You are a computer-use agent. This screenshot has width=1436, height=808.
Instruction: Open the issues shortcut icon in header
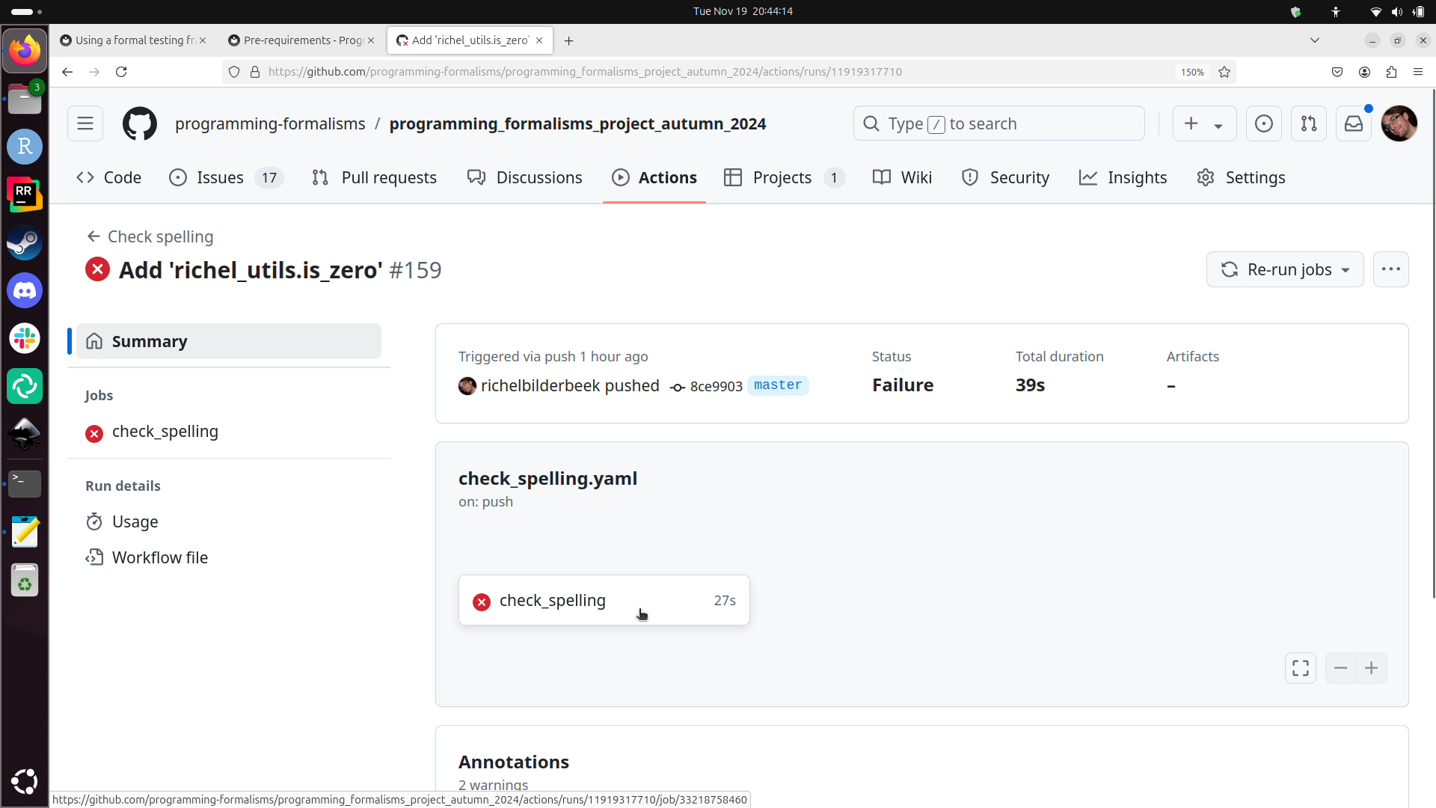coord(1263,123)
